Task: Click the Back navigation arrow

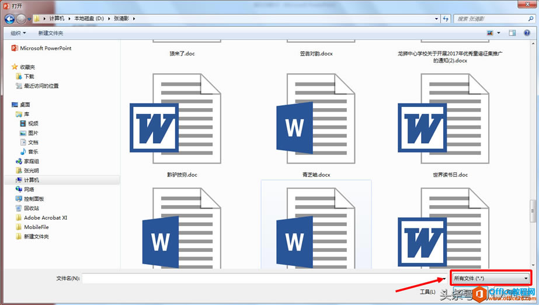Action: tap(9, 19)
